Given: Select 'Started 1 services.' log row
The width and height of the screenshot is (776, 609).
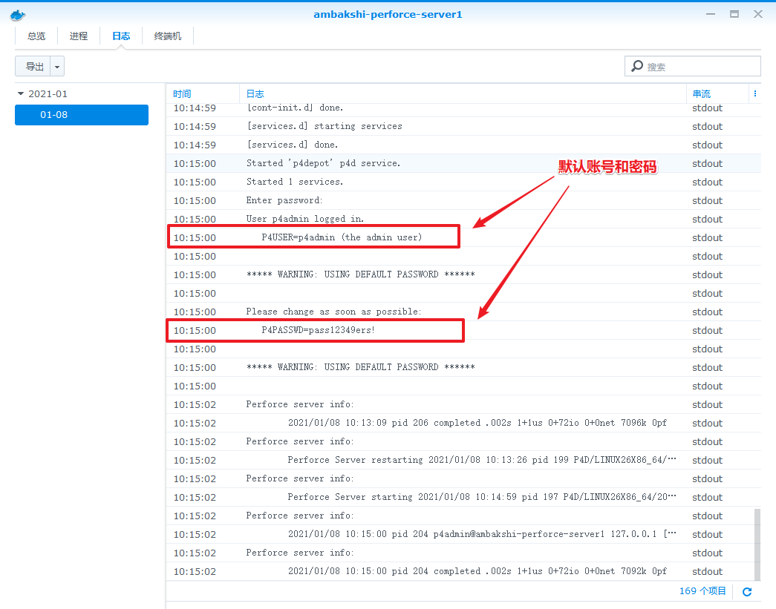Looking at the screenshot, I should click(x=463, y=182).
